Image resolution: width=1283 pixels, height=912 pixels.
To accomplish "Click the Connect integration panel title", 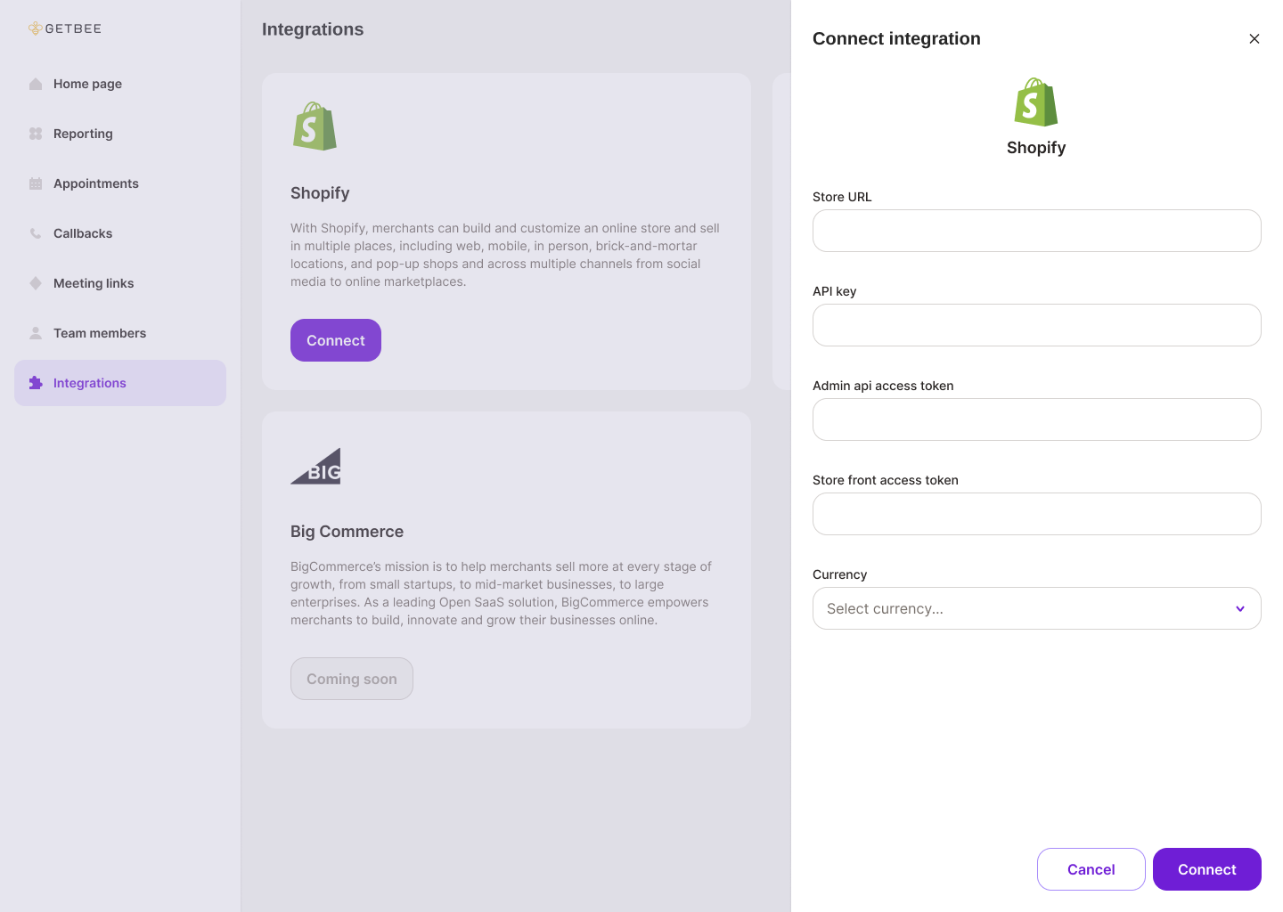I will (896, 38).
